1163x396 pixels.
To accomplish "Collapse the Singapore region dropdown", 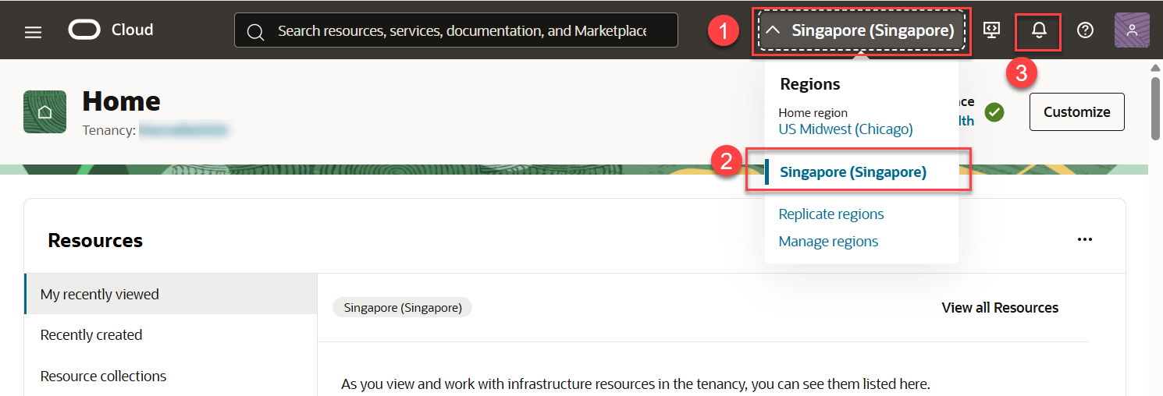I will (x=862, y=31).
